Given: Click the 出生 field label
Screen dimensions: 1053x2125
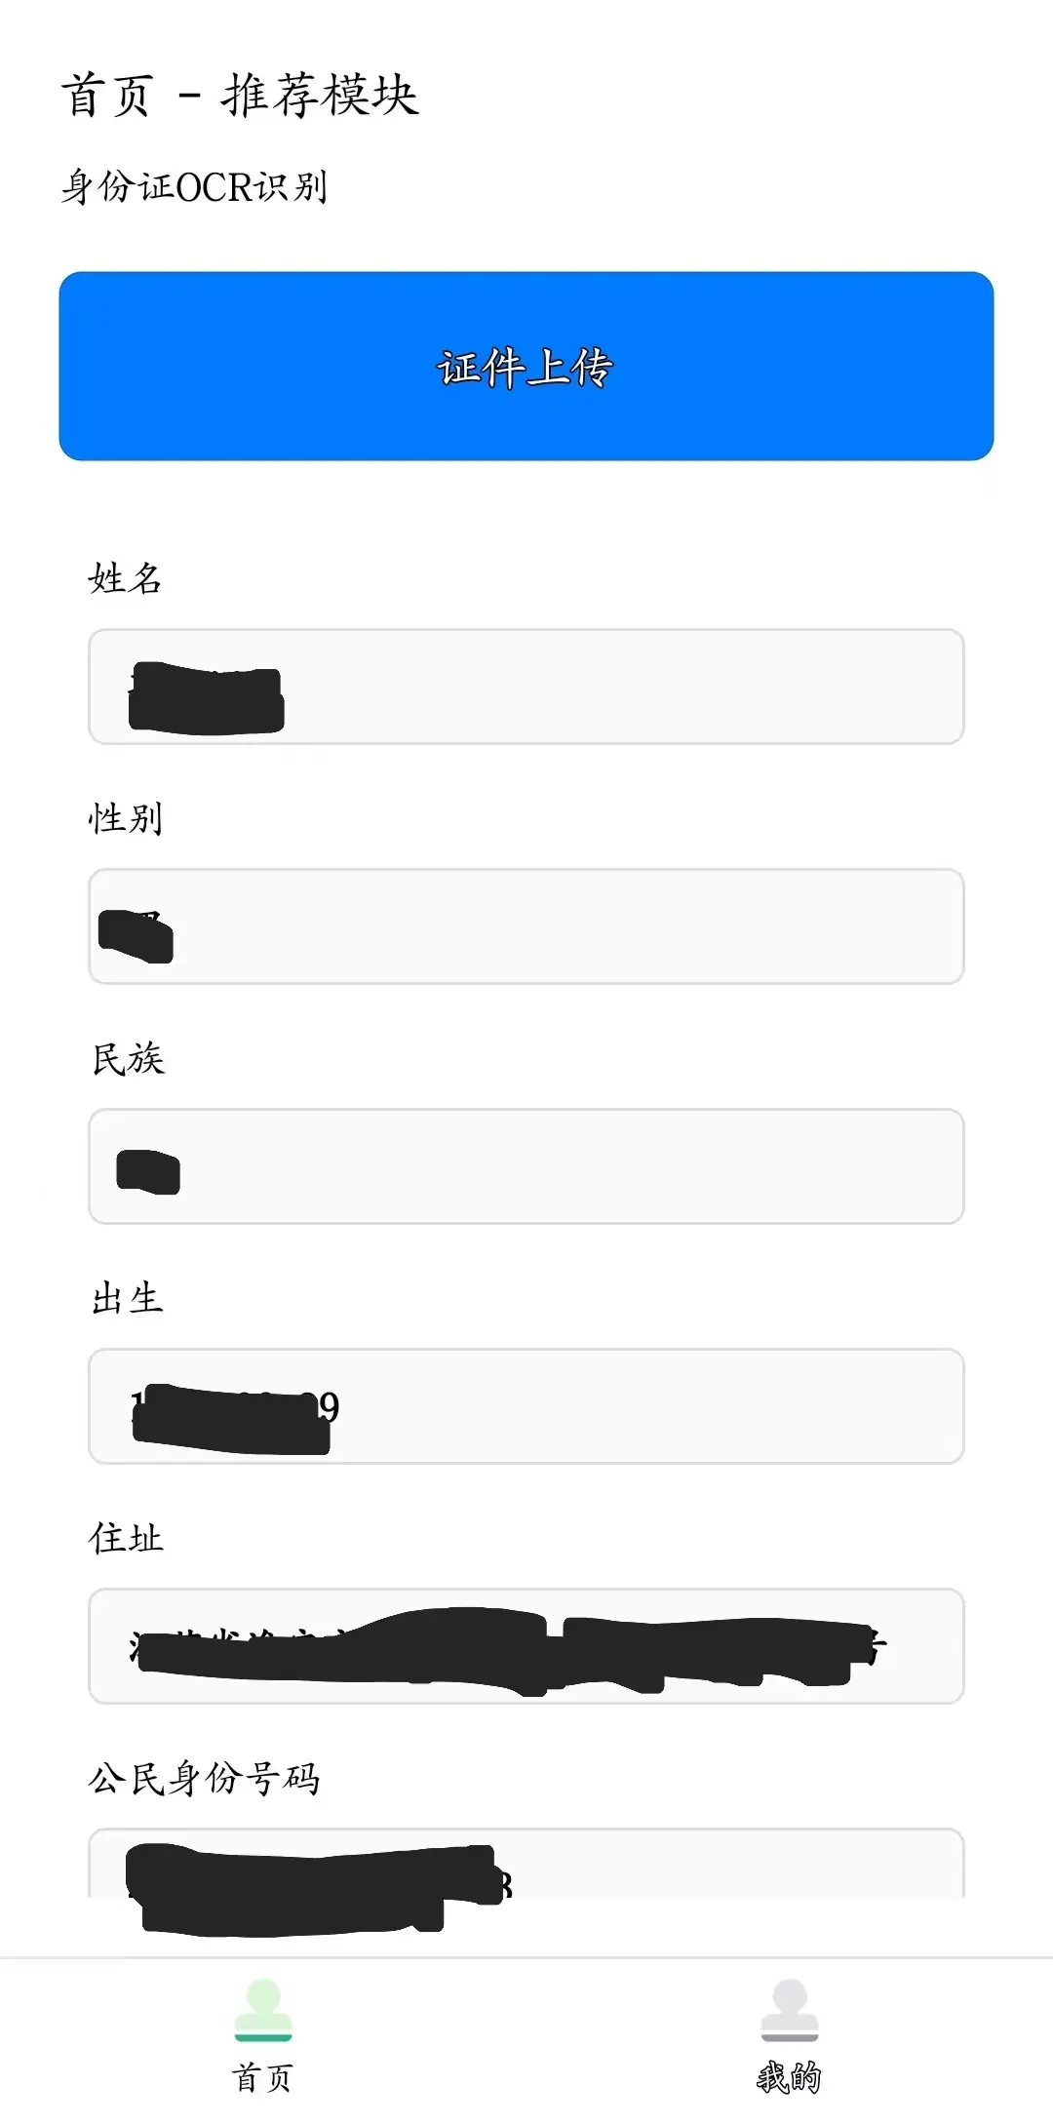Looking at the screenshot, I should click(x=127, y=1298).
